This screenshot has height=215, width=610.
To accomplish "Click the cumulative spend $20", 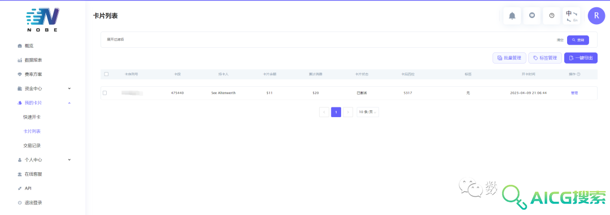I will pyautogui.click(x=316, y=93).
